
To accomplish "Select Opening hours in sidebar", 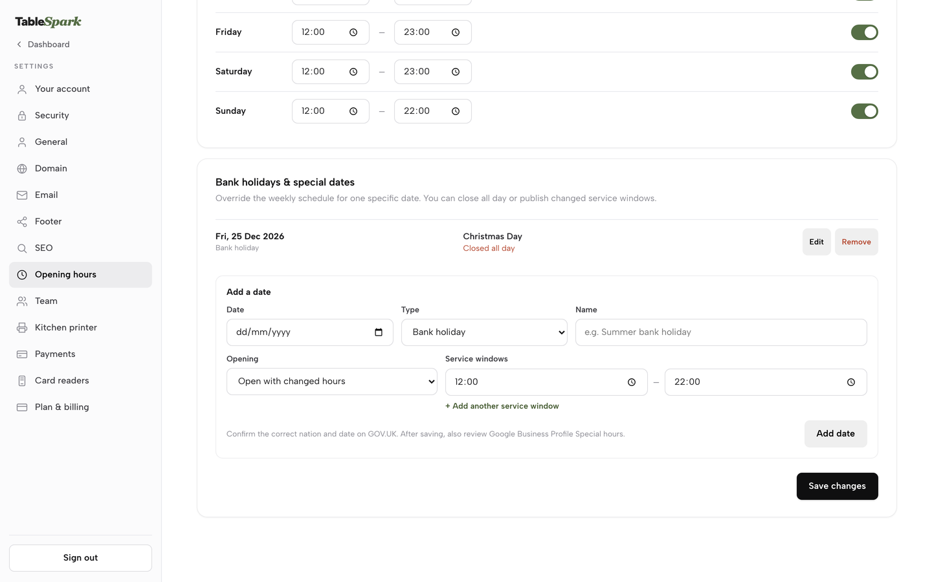I will pyautogui.click(x=80, y=275).
